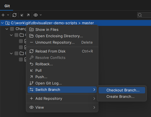Toggle the Changes checkbox
151x117 pixels.
12,29
